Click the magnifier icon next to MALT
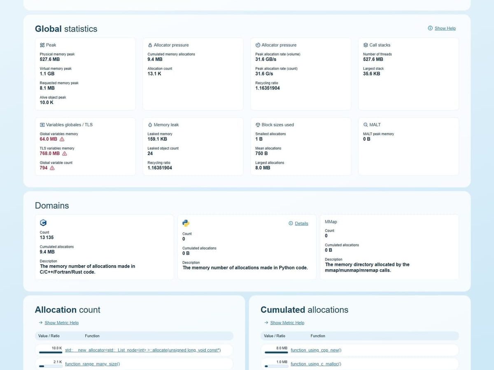This screenshot has height=370, width=494. (x=366, y=125)
